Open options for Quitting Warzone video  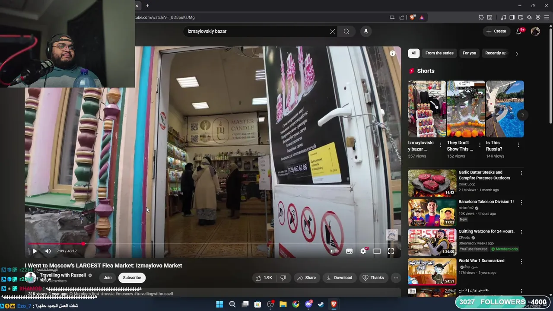point(521,232)
